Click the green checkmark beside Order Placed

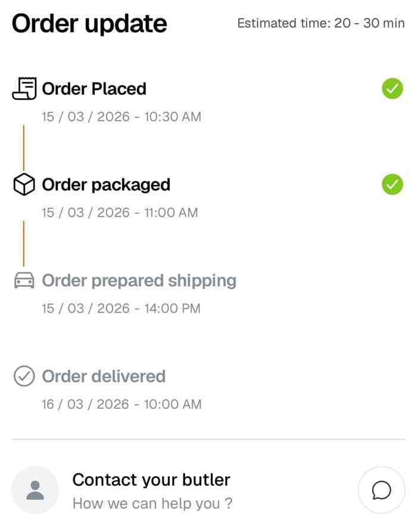pos(392,88)
